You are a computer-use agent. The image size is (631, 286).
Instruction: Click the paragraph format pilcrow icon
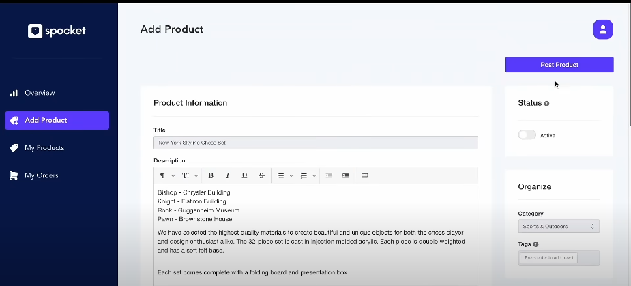click(x=162, y=175)
